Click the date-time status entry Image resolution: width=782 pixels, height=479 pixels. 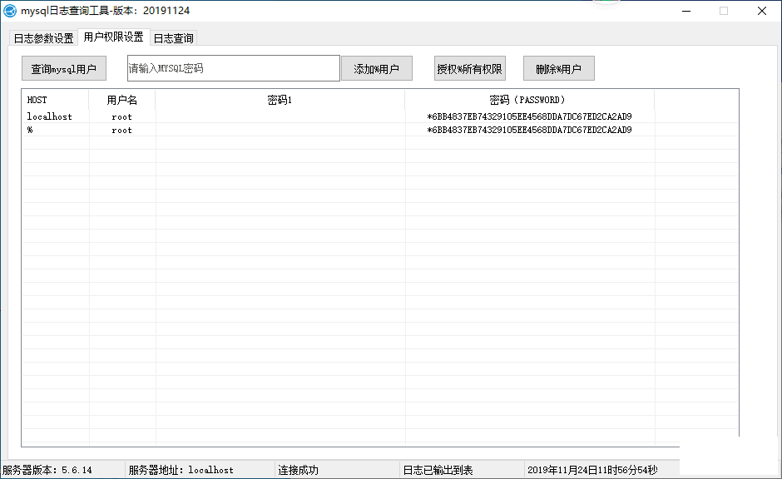[592, 470]
